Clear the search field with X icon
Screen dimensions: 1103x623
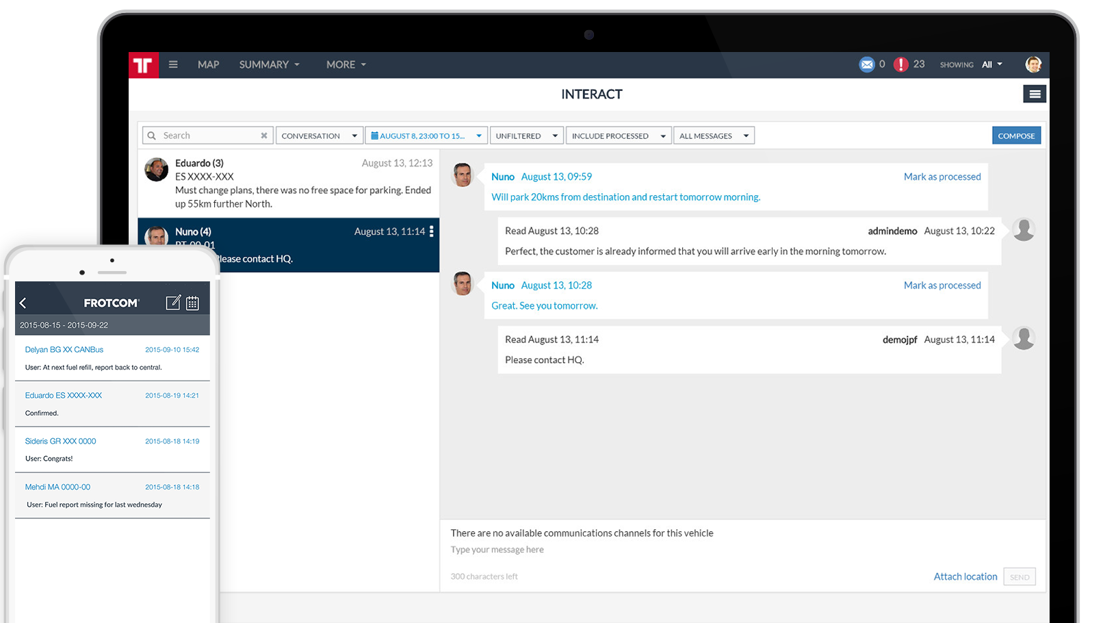pyautogui.click(x=264, y=136)
